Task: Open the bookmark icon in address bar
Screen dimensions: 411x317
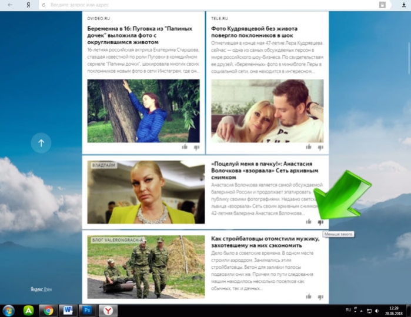Action: point(382,5)
